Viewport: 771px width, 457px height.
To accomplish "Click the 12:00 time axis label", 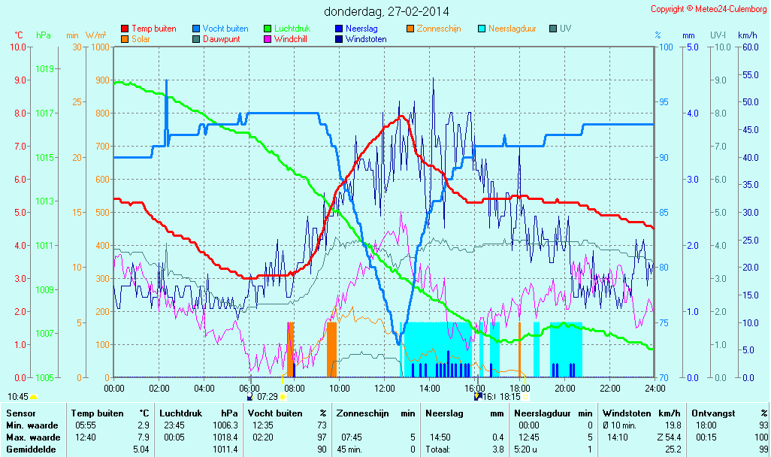I will (385, 389).
